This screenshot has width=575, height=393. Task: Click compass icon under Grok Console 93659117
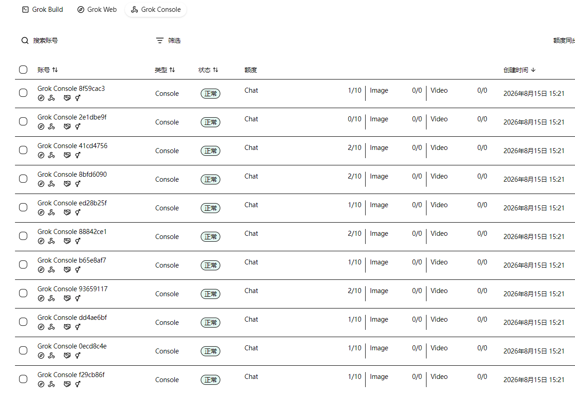tap(41, 298)
